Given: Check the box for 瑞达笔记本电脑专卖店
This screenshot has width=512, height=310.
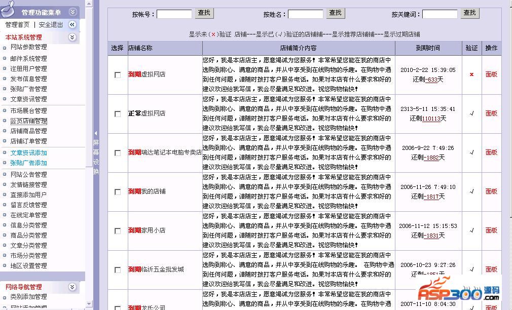Looking at the screenshot, I should pos(118,153).
